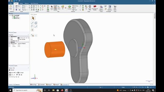Click the Main shaft name edit field
This screenshot has height=92, width=164.
(17, 18)
